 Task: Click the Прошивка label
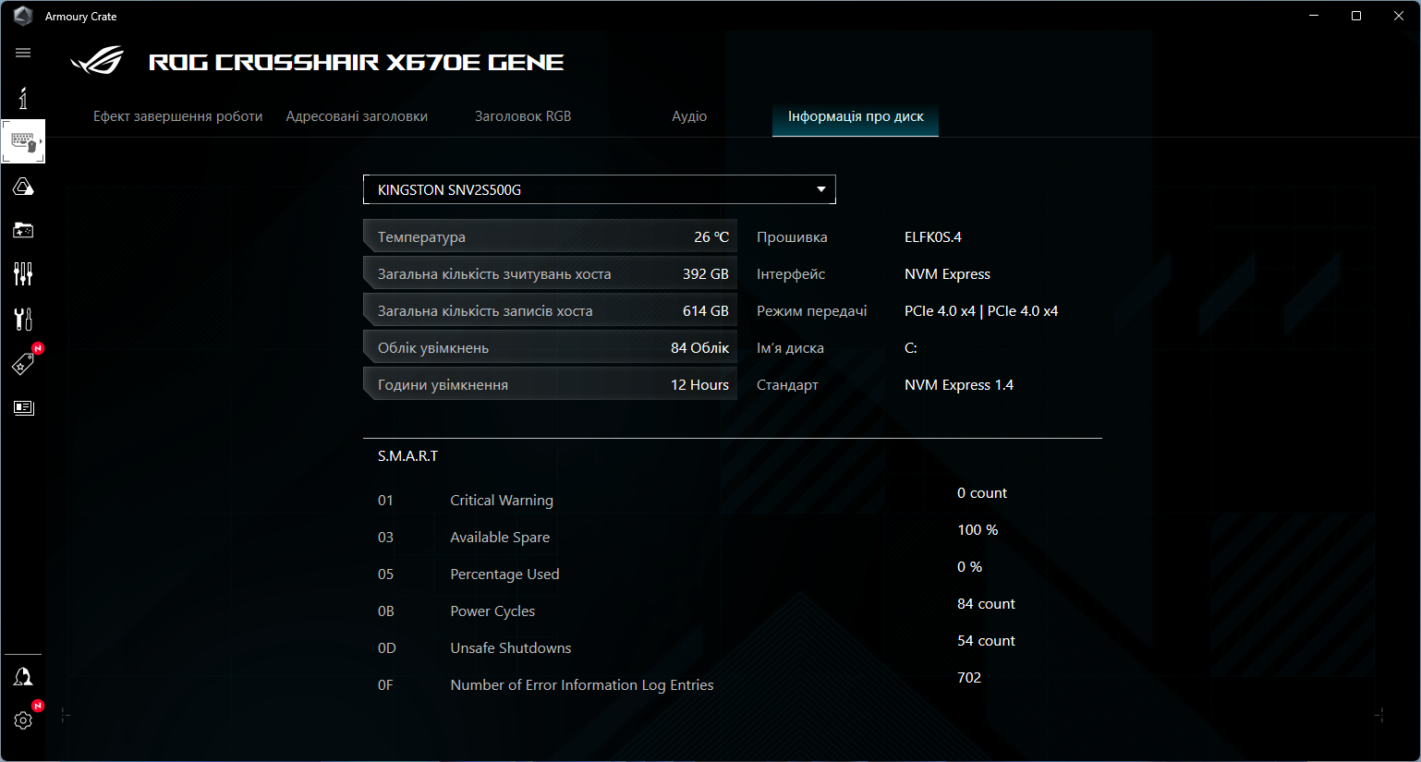(792, 237)
